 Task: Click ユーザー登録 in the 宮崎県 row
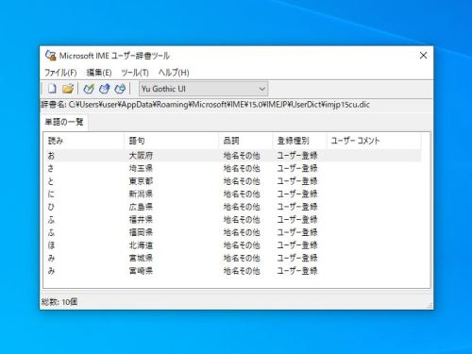pyautogui.click(x=297, y=271)
